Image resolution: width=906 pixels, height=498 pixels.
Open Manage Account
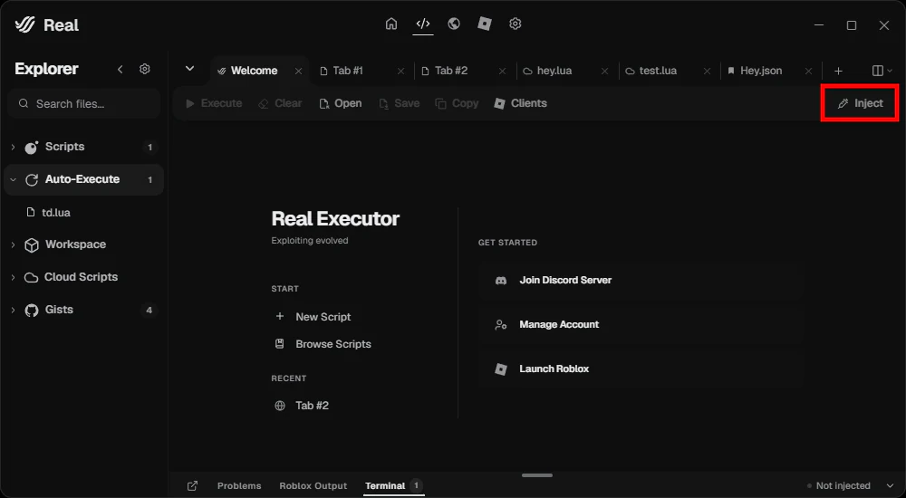tap(641, 325)
